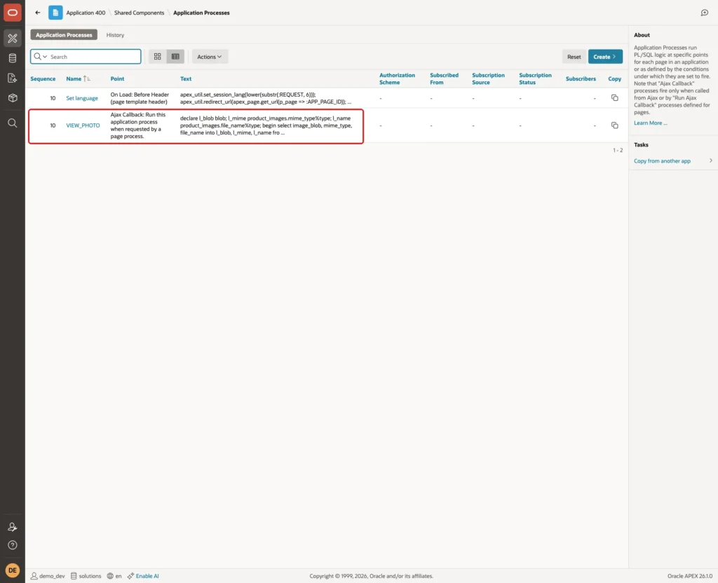Click the Copy from another app link
This screenshot has height=583, width=718.
662,160
